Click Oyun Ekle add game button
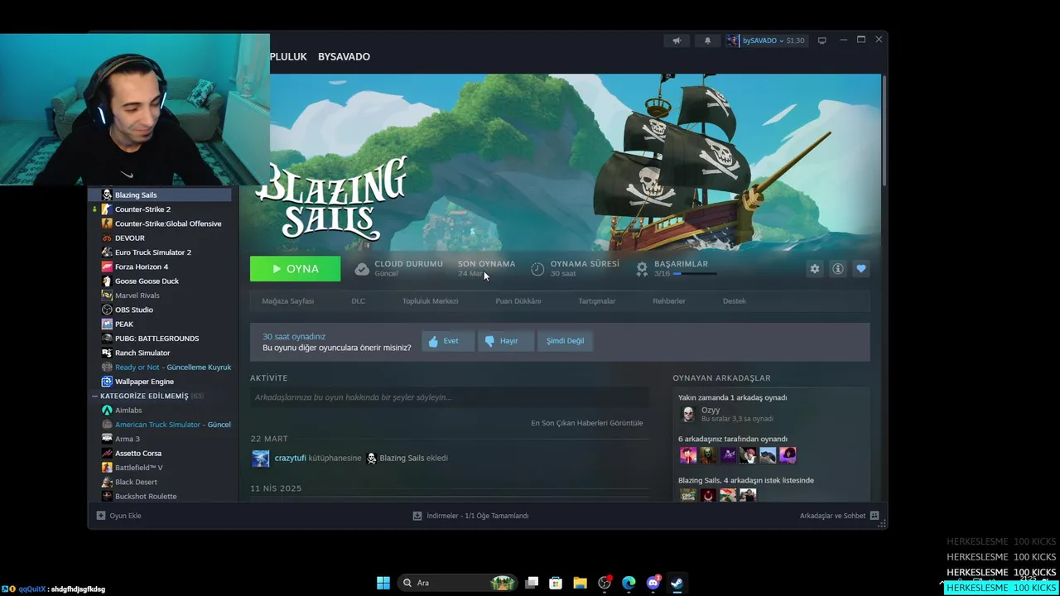Image resolution: width=1060 pixels, height=596 pixels. (118, 516)
